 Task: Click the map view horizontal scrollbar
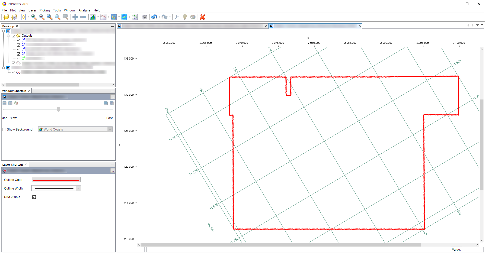click(281, 244)
